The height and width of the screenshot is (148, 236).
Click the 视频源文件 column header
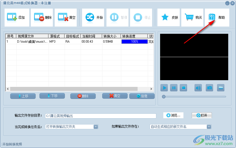click(x=32, y=36)
